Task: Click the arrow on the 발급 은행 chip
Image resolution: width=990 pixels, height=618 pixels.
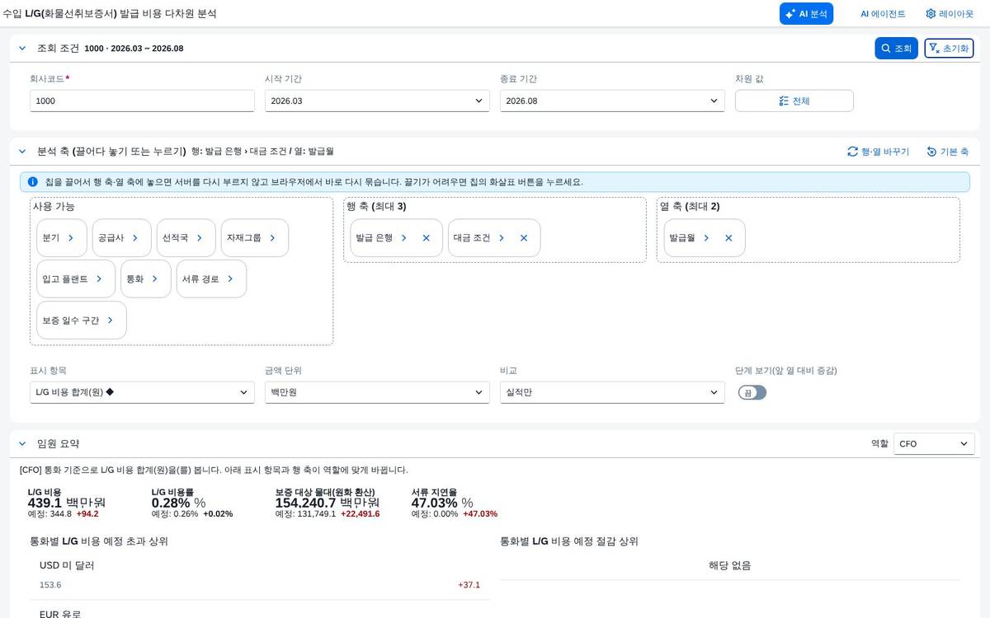Action: 404,237
